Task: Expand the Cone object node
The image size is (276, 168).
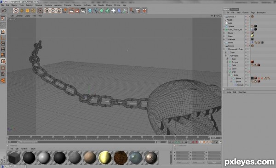Action: (x=224, y=36)
